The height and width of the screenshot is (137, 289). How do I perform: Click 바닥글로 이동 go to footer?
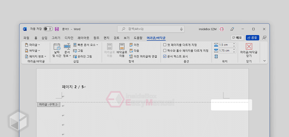[x=122, y=50]
